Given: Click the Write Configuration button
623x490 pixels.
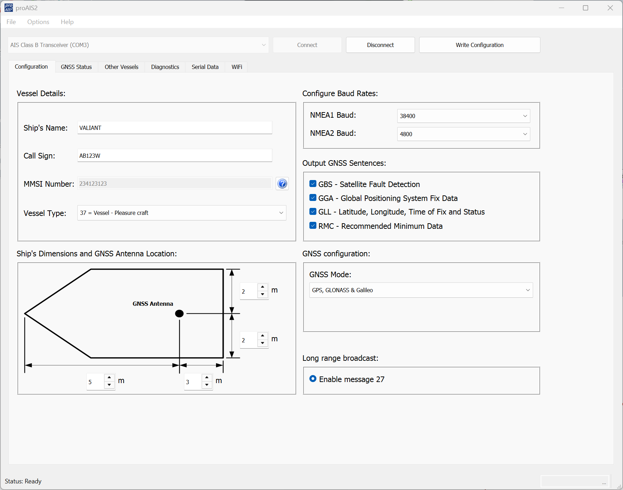Looking at the screenshot, I should tap(479, 45).
